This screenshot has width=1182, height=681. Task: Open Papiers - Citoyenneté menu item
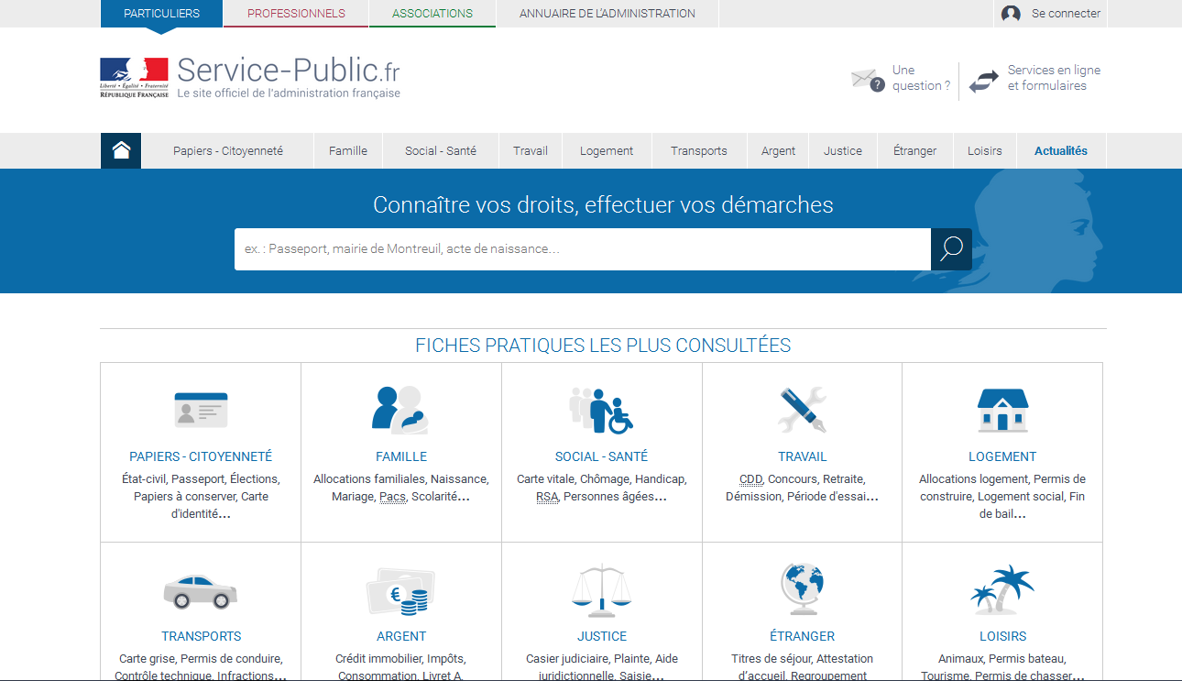click(228, 151)
